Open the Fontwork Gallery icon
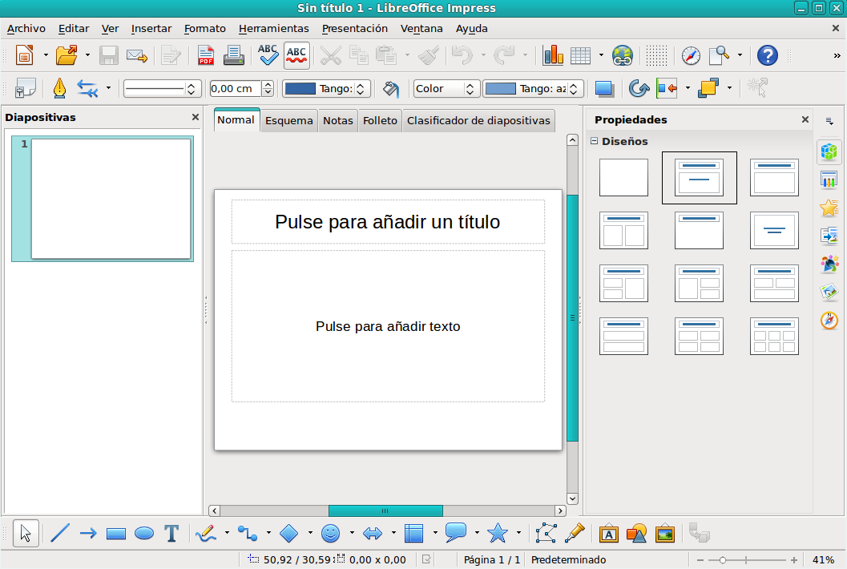 click(609, 533)
